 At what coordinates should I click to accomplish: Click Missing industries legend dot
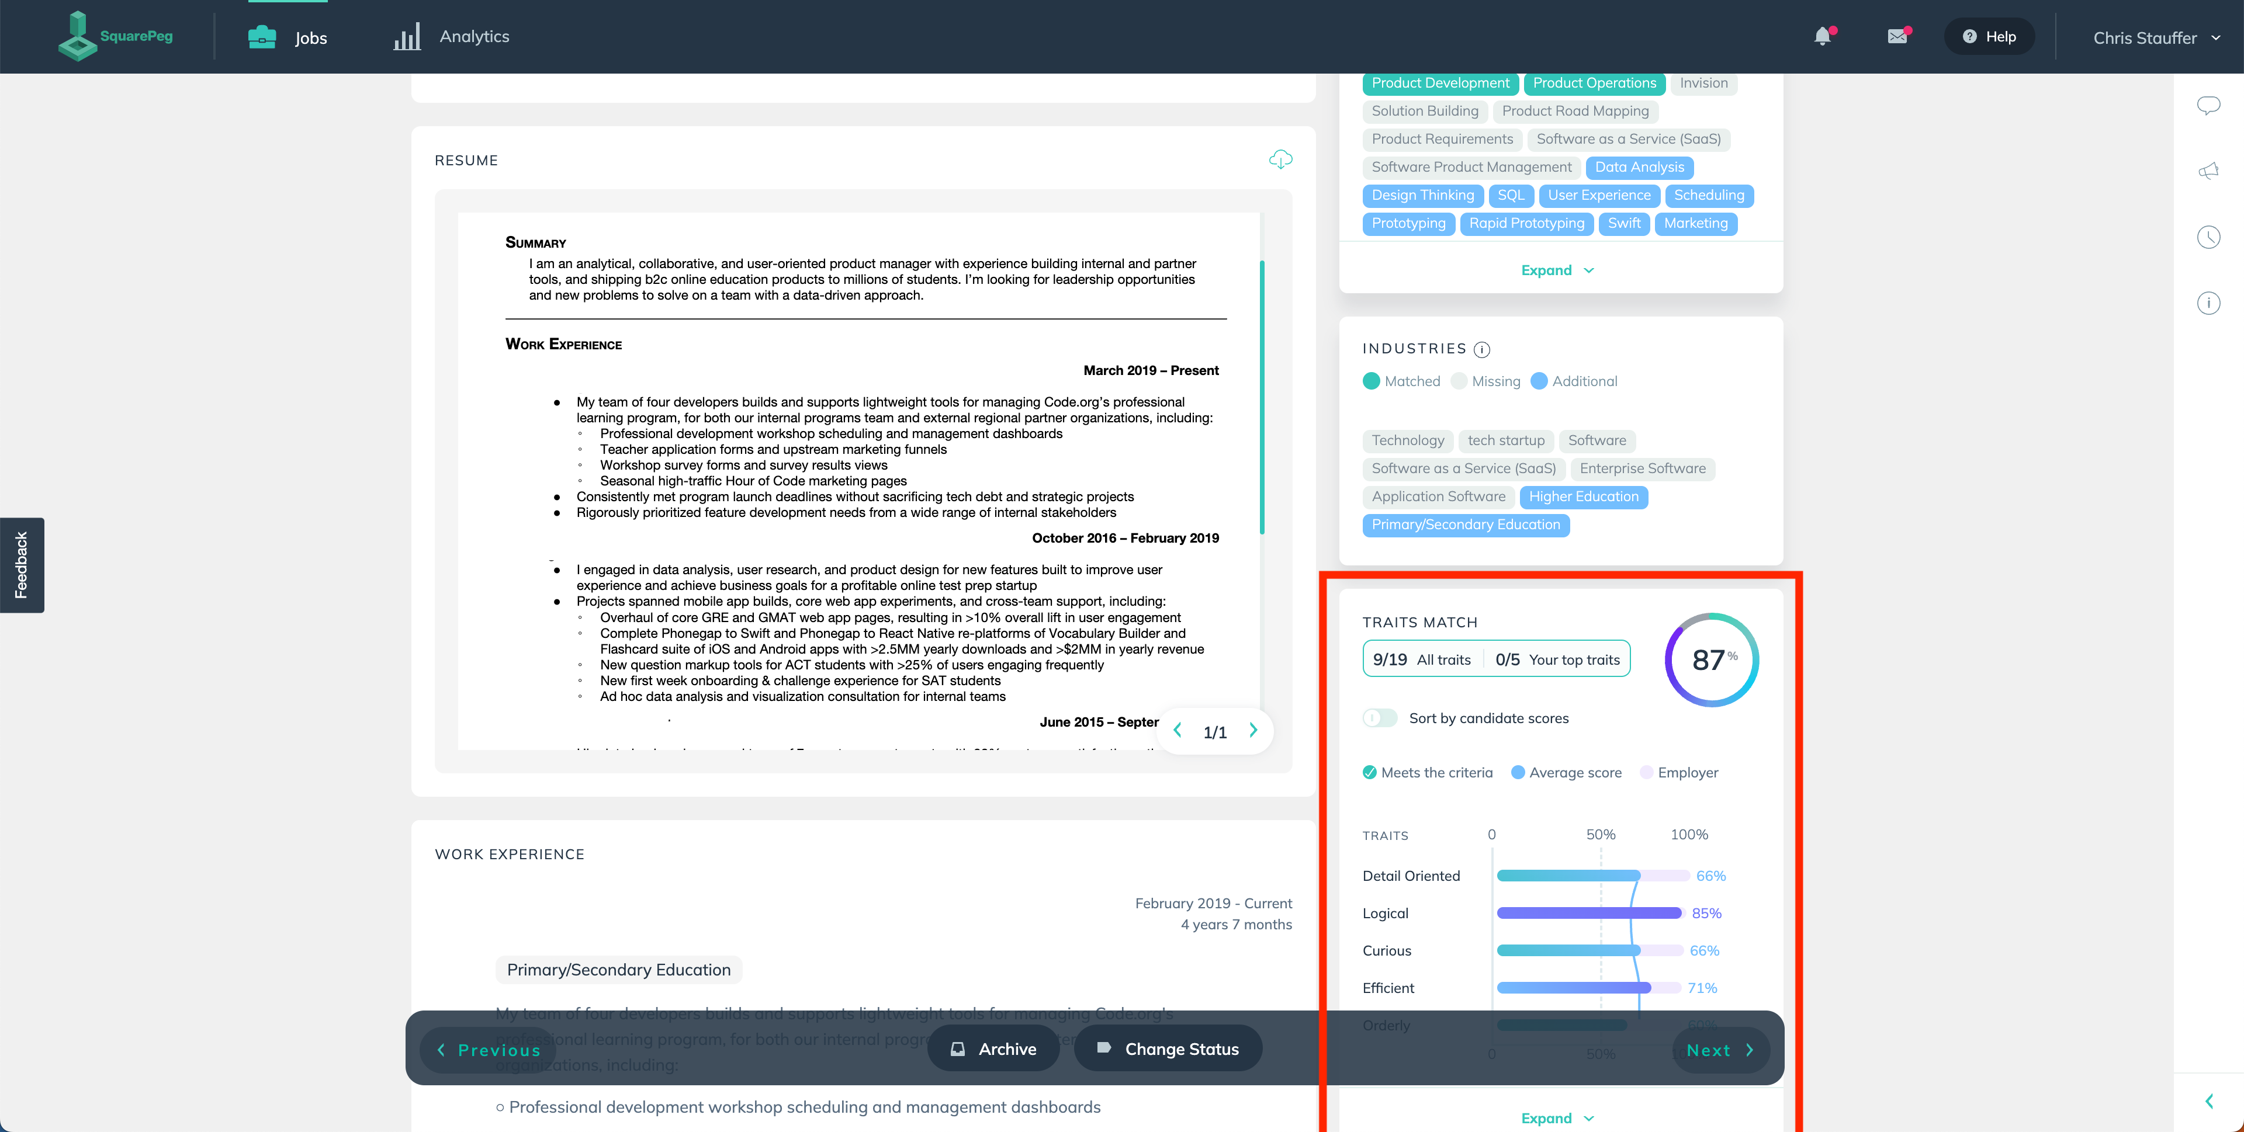coord(1459,381)
